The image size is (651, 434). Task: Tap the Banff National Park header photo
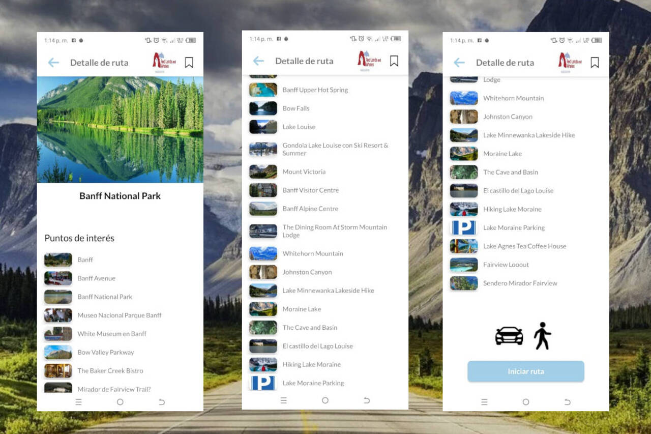click(120, 129)
